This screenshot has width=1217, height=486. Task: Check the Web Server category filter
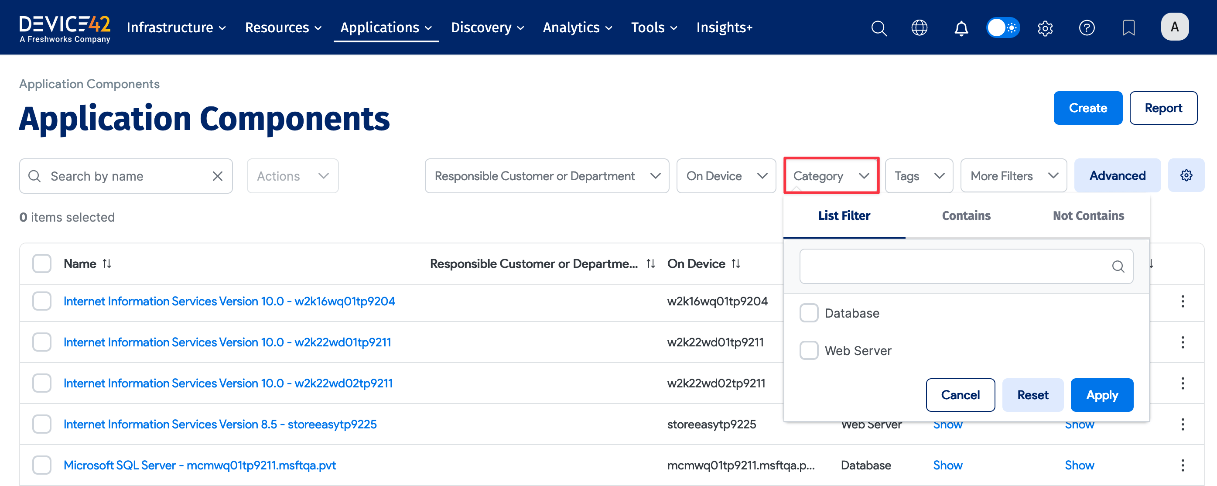[x=809, y=350]
